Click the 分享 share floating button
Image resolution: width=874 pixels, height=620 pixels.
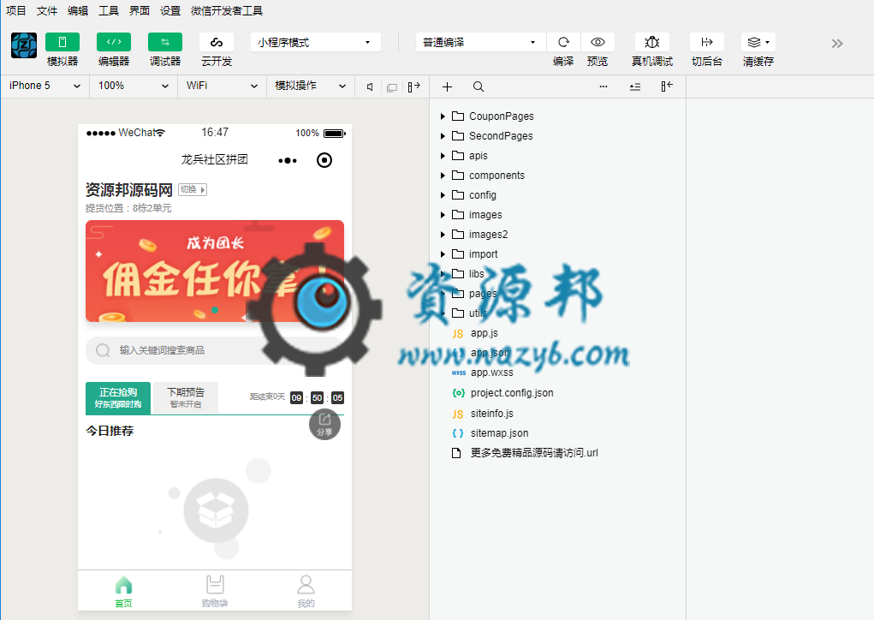pos(325,424)
